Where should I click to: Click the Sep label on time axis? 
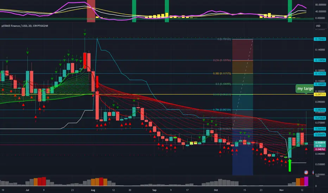(x=154, y=190)
